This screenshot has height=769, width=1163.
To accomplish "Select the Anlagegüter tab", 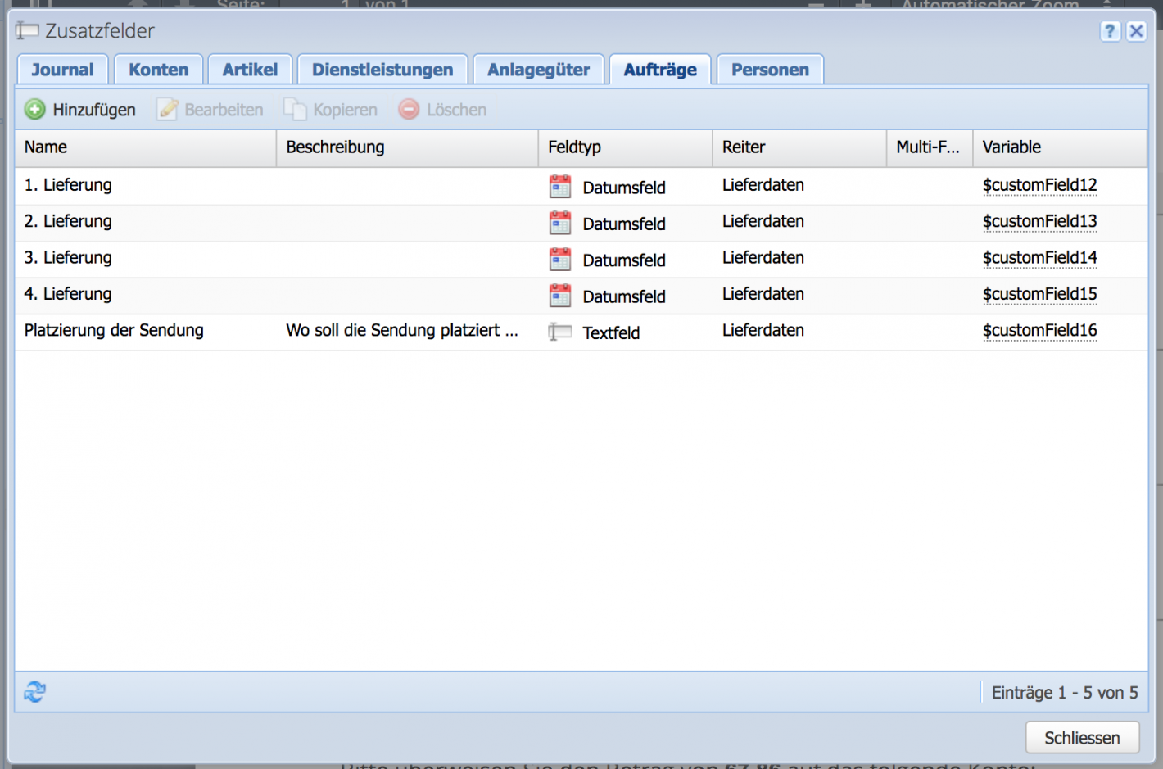I will pos(538,70).
